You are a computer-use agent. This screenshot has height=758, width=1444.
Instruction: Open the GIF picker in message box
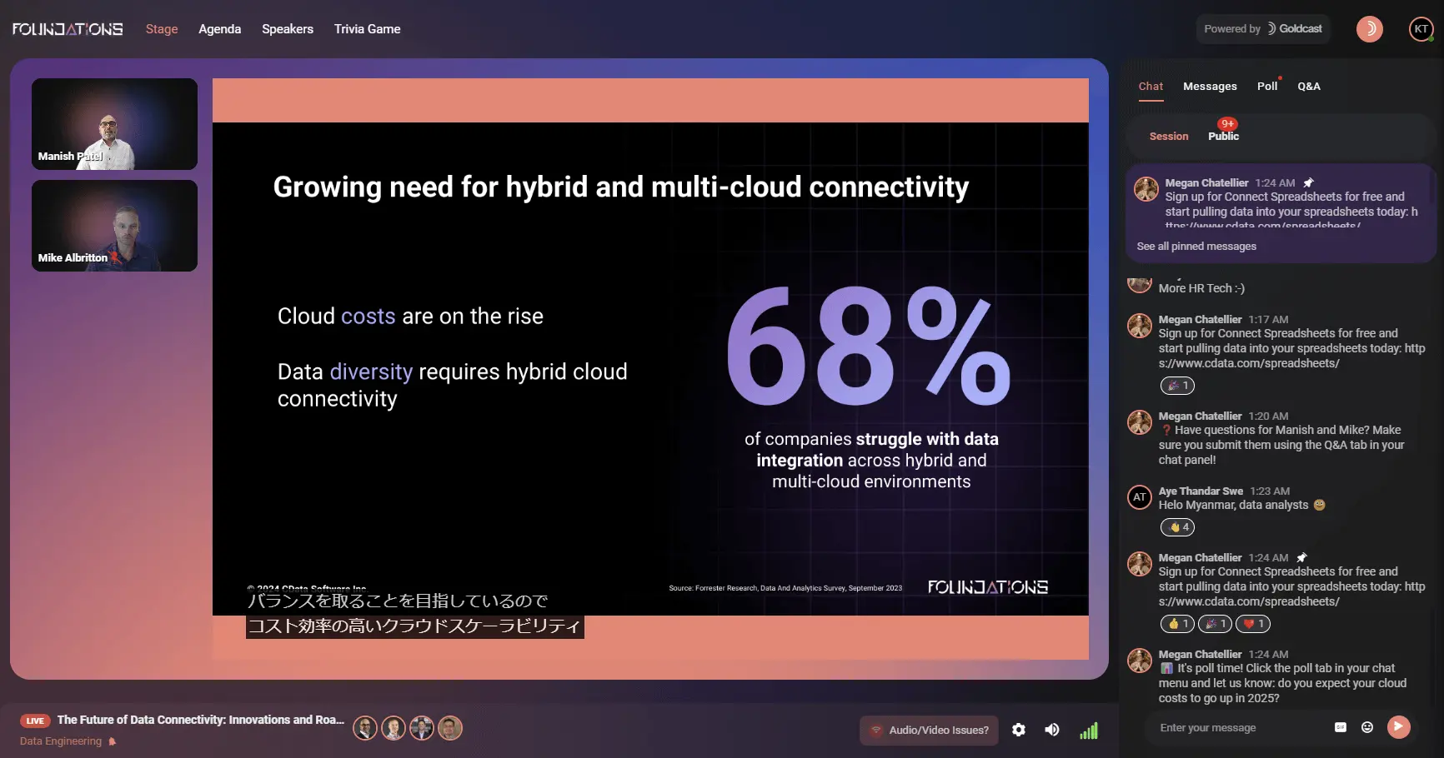click(x=1341, y=727)
